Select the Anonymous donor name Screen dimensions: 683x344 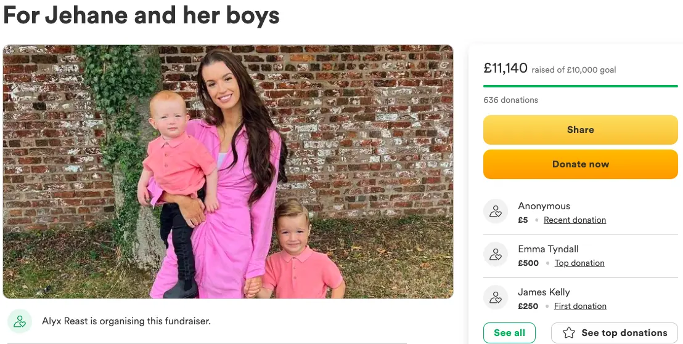pyautogui.click(x=544, y=206)
